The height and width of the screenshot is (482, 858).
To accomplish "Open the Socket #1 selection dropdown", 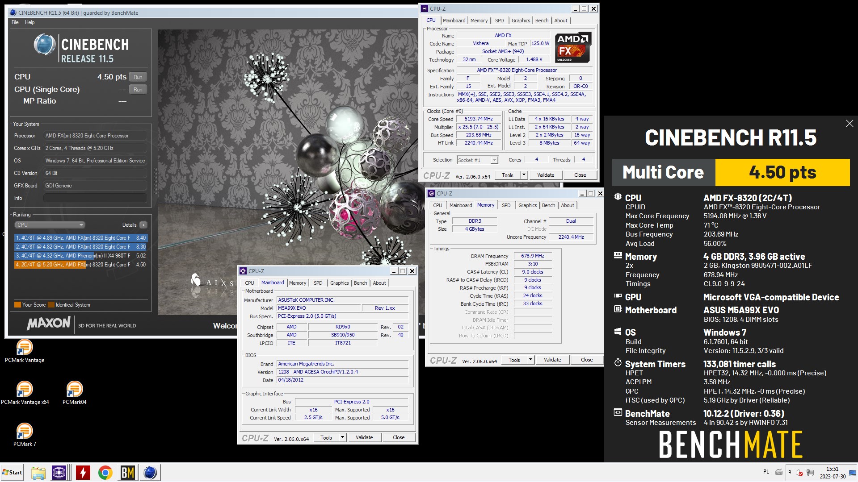I will click(477, 160).
